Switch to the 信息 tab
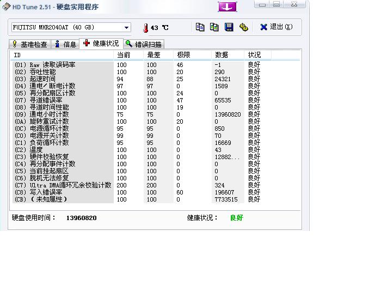The image size is (381, 286). point(66,44)
